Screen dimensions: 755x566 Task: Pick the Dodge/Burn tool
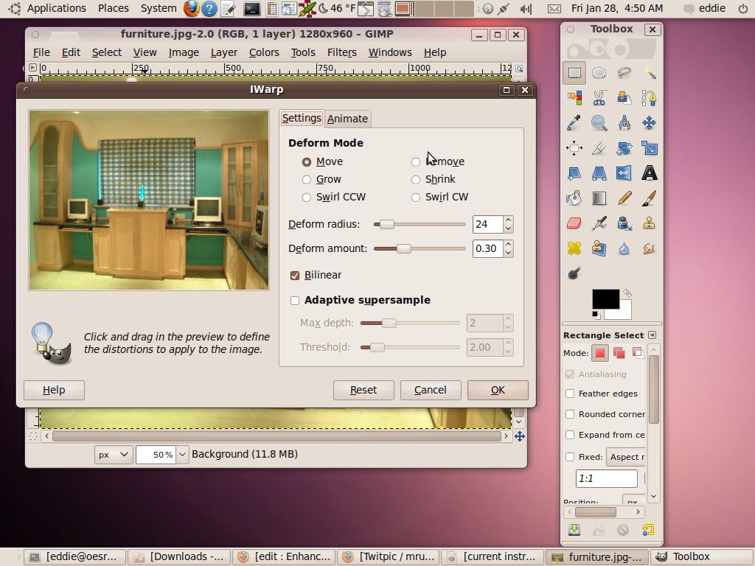574,273
